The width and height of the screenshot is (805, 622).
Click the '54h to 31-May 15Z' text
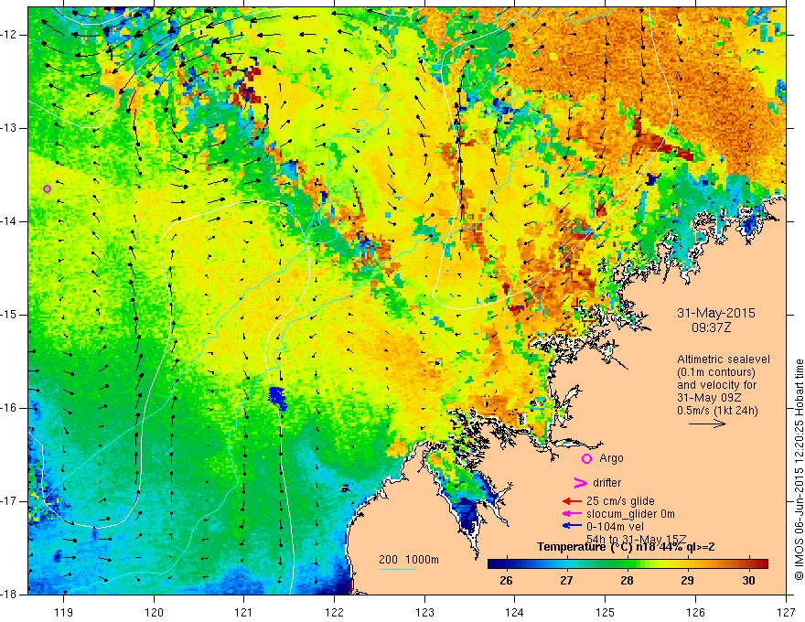click(636, 539)
